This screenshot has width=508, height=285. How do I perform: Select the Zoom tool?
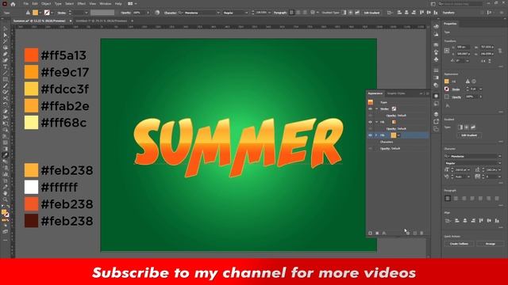pos(6,199)
